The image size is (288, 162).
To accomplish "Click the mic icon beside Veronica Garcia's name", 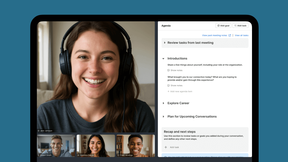I will tap(78, 155).
